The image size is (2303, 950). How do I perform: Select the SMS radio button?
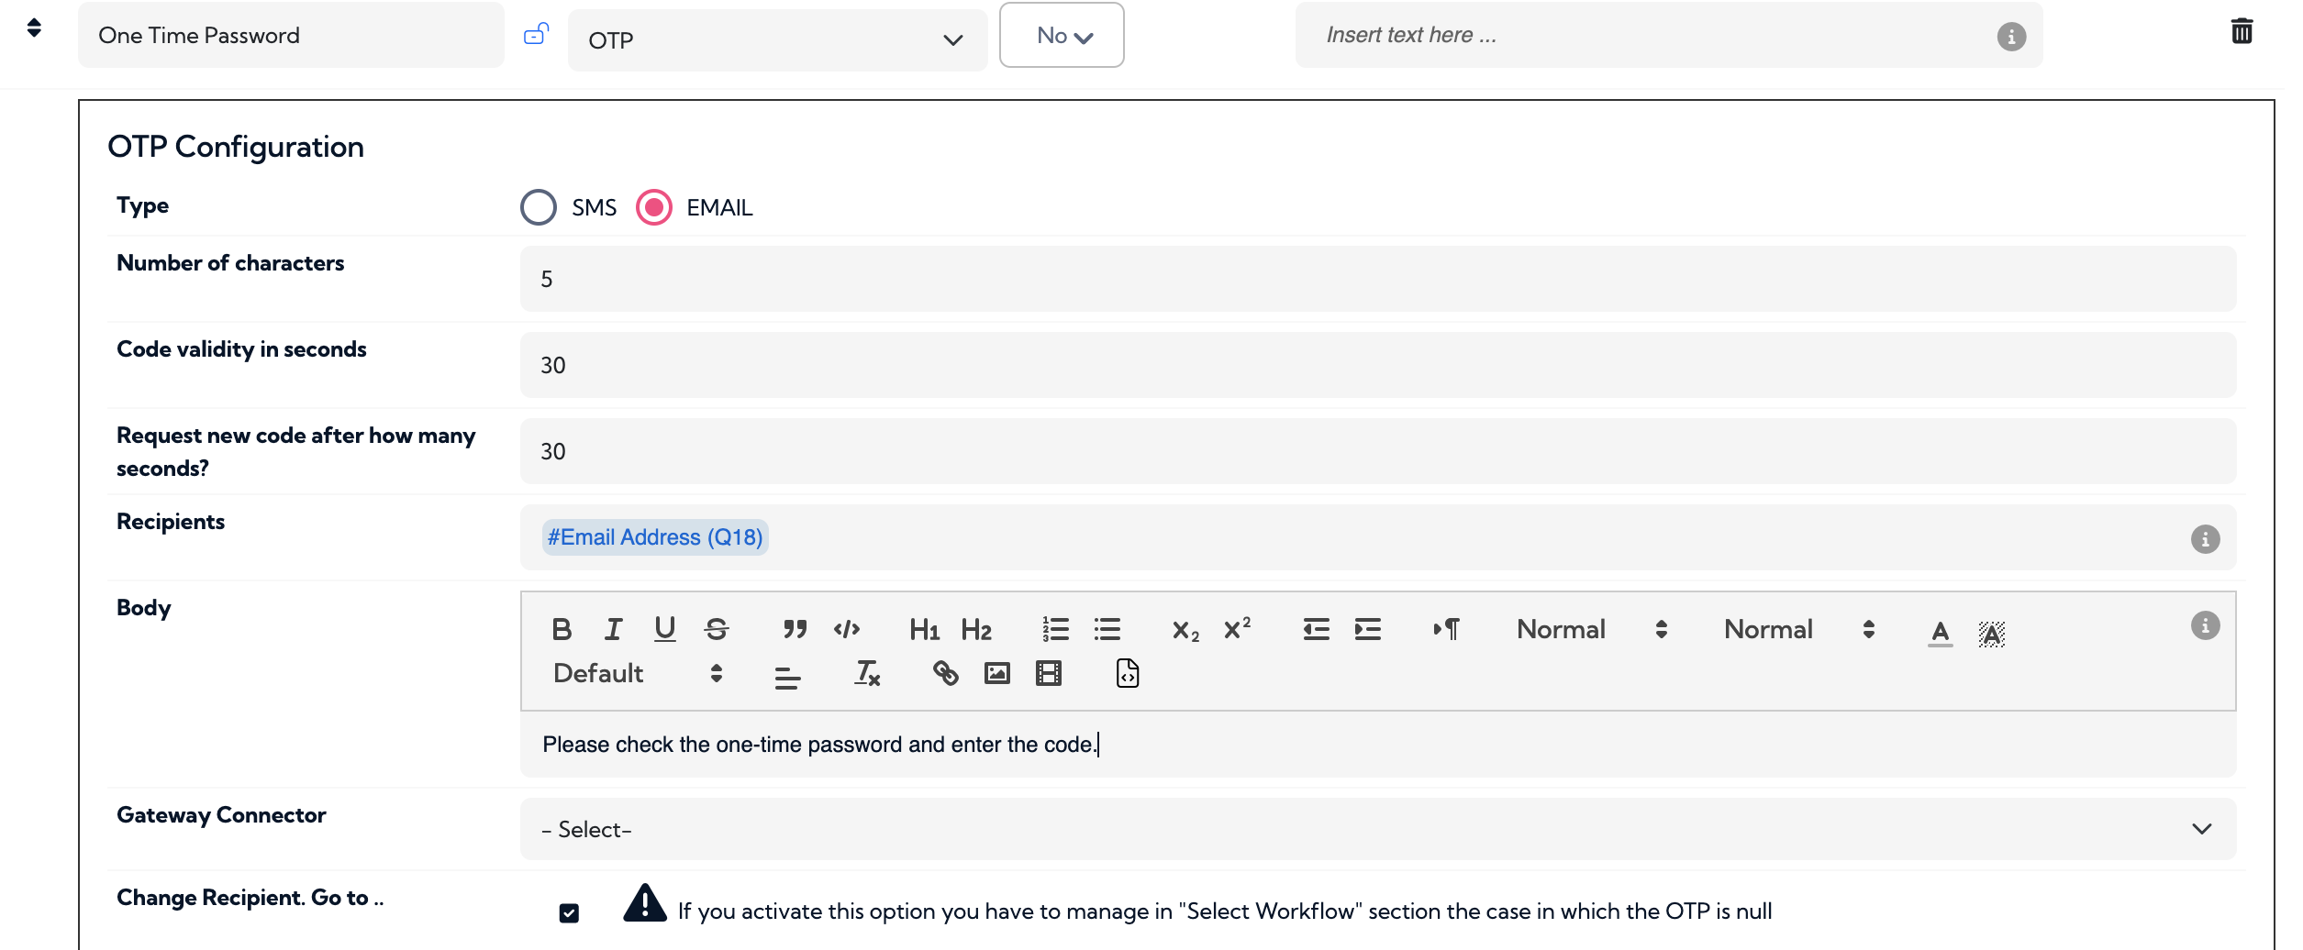[x=539, y=207]
